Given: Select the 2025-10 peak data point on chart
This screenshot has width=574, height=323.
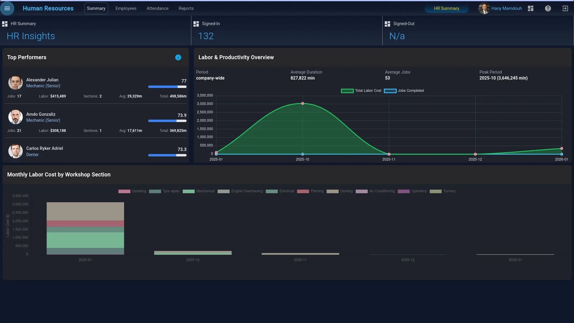Looking at the screenshot, I should 303,103.
